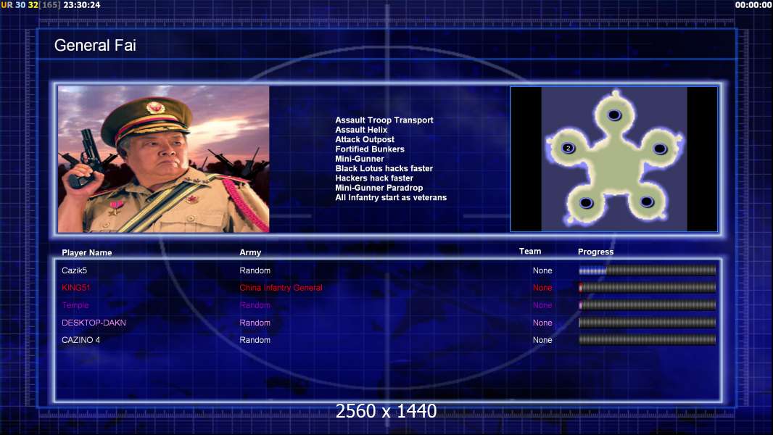
Task: Click the Mini-Gunner ability line
Action: point(360,159)
